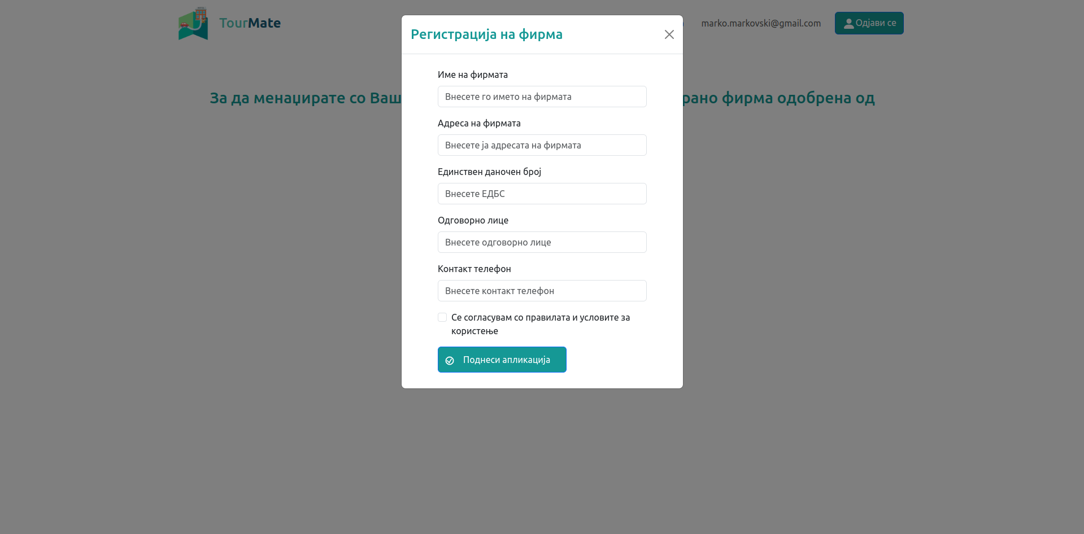Select the ЕДБС tax number field

click(542, 194)
